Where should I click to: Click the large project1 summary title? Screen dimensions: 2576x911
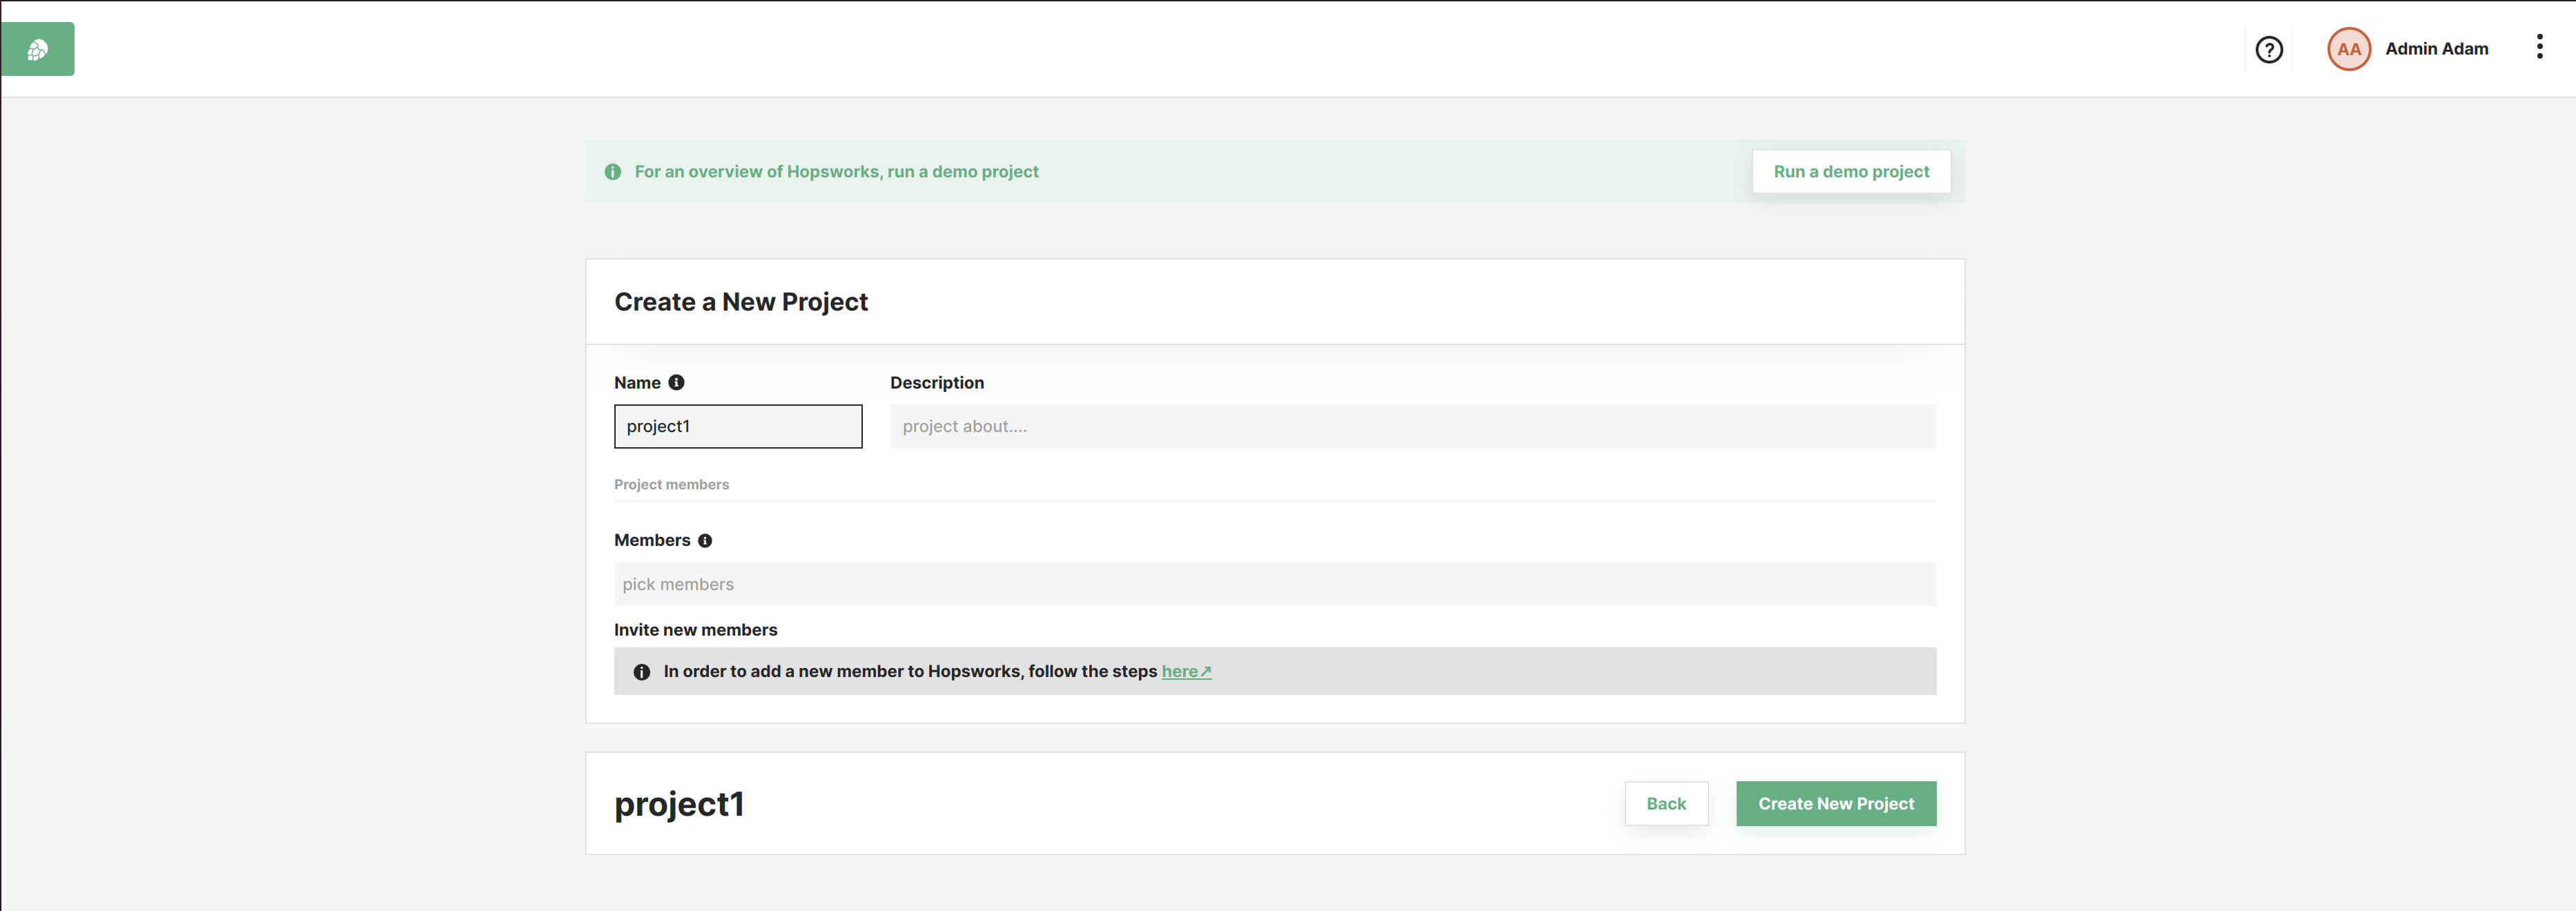(679, 805)
